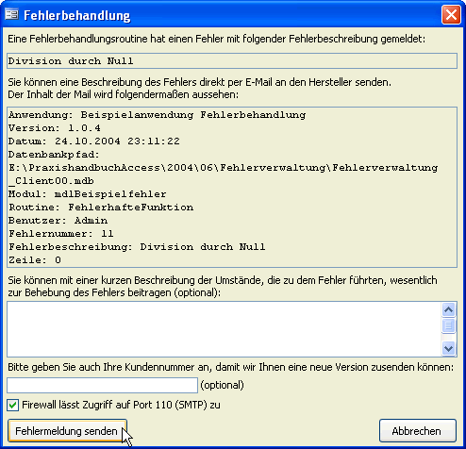Click the Benutzer: Admin line
This screenshot has height=449, width=466.
(58, 221)
